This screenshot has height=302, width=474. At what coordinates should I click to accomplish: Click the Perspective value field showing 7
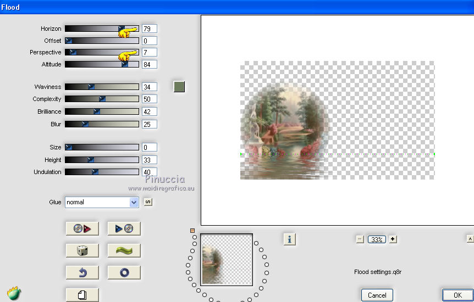[x=150, y=52]
